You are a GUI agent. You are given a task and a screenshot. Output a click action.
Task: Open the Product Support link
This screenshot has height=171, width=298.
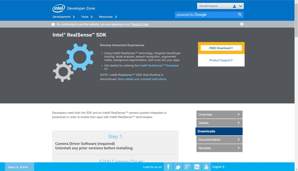click(x=221, y=60)
